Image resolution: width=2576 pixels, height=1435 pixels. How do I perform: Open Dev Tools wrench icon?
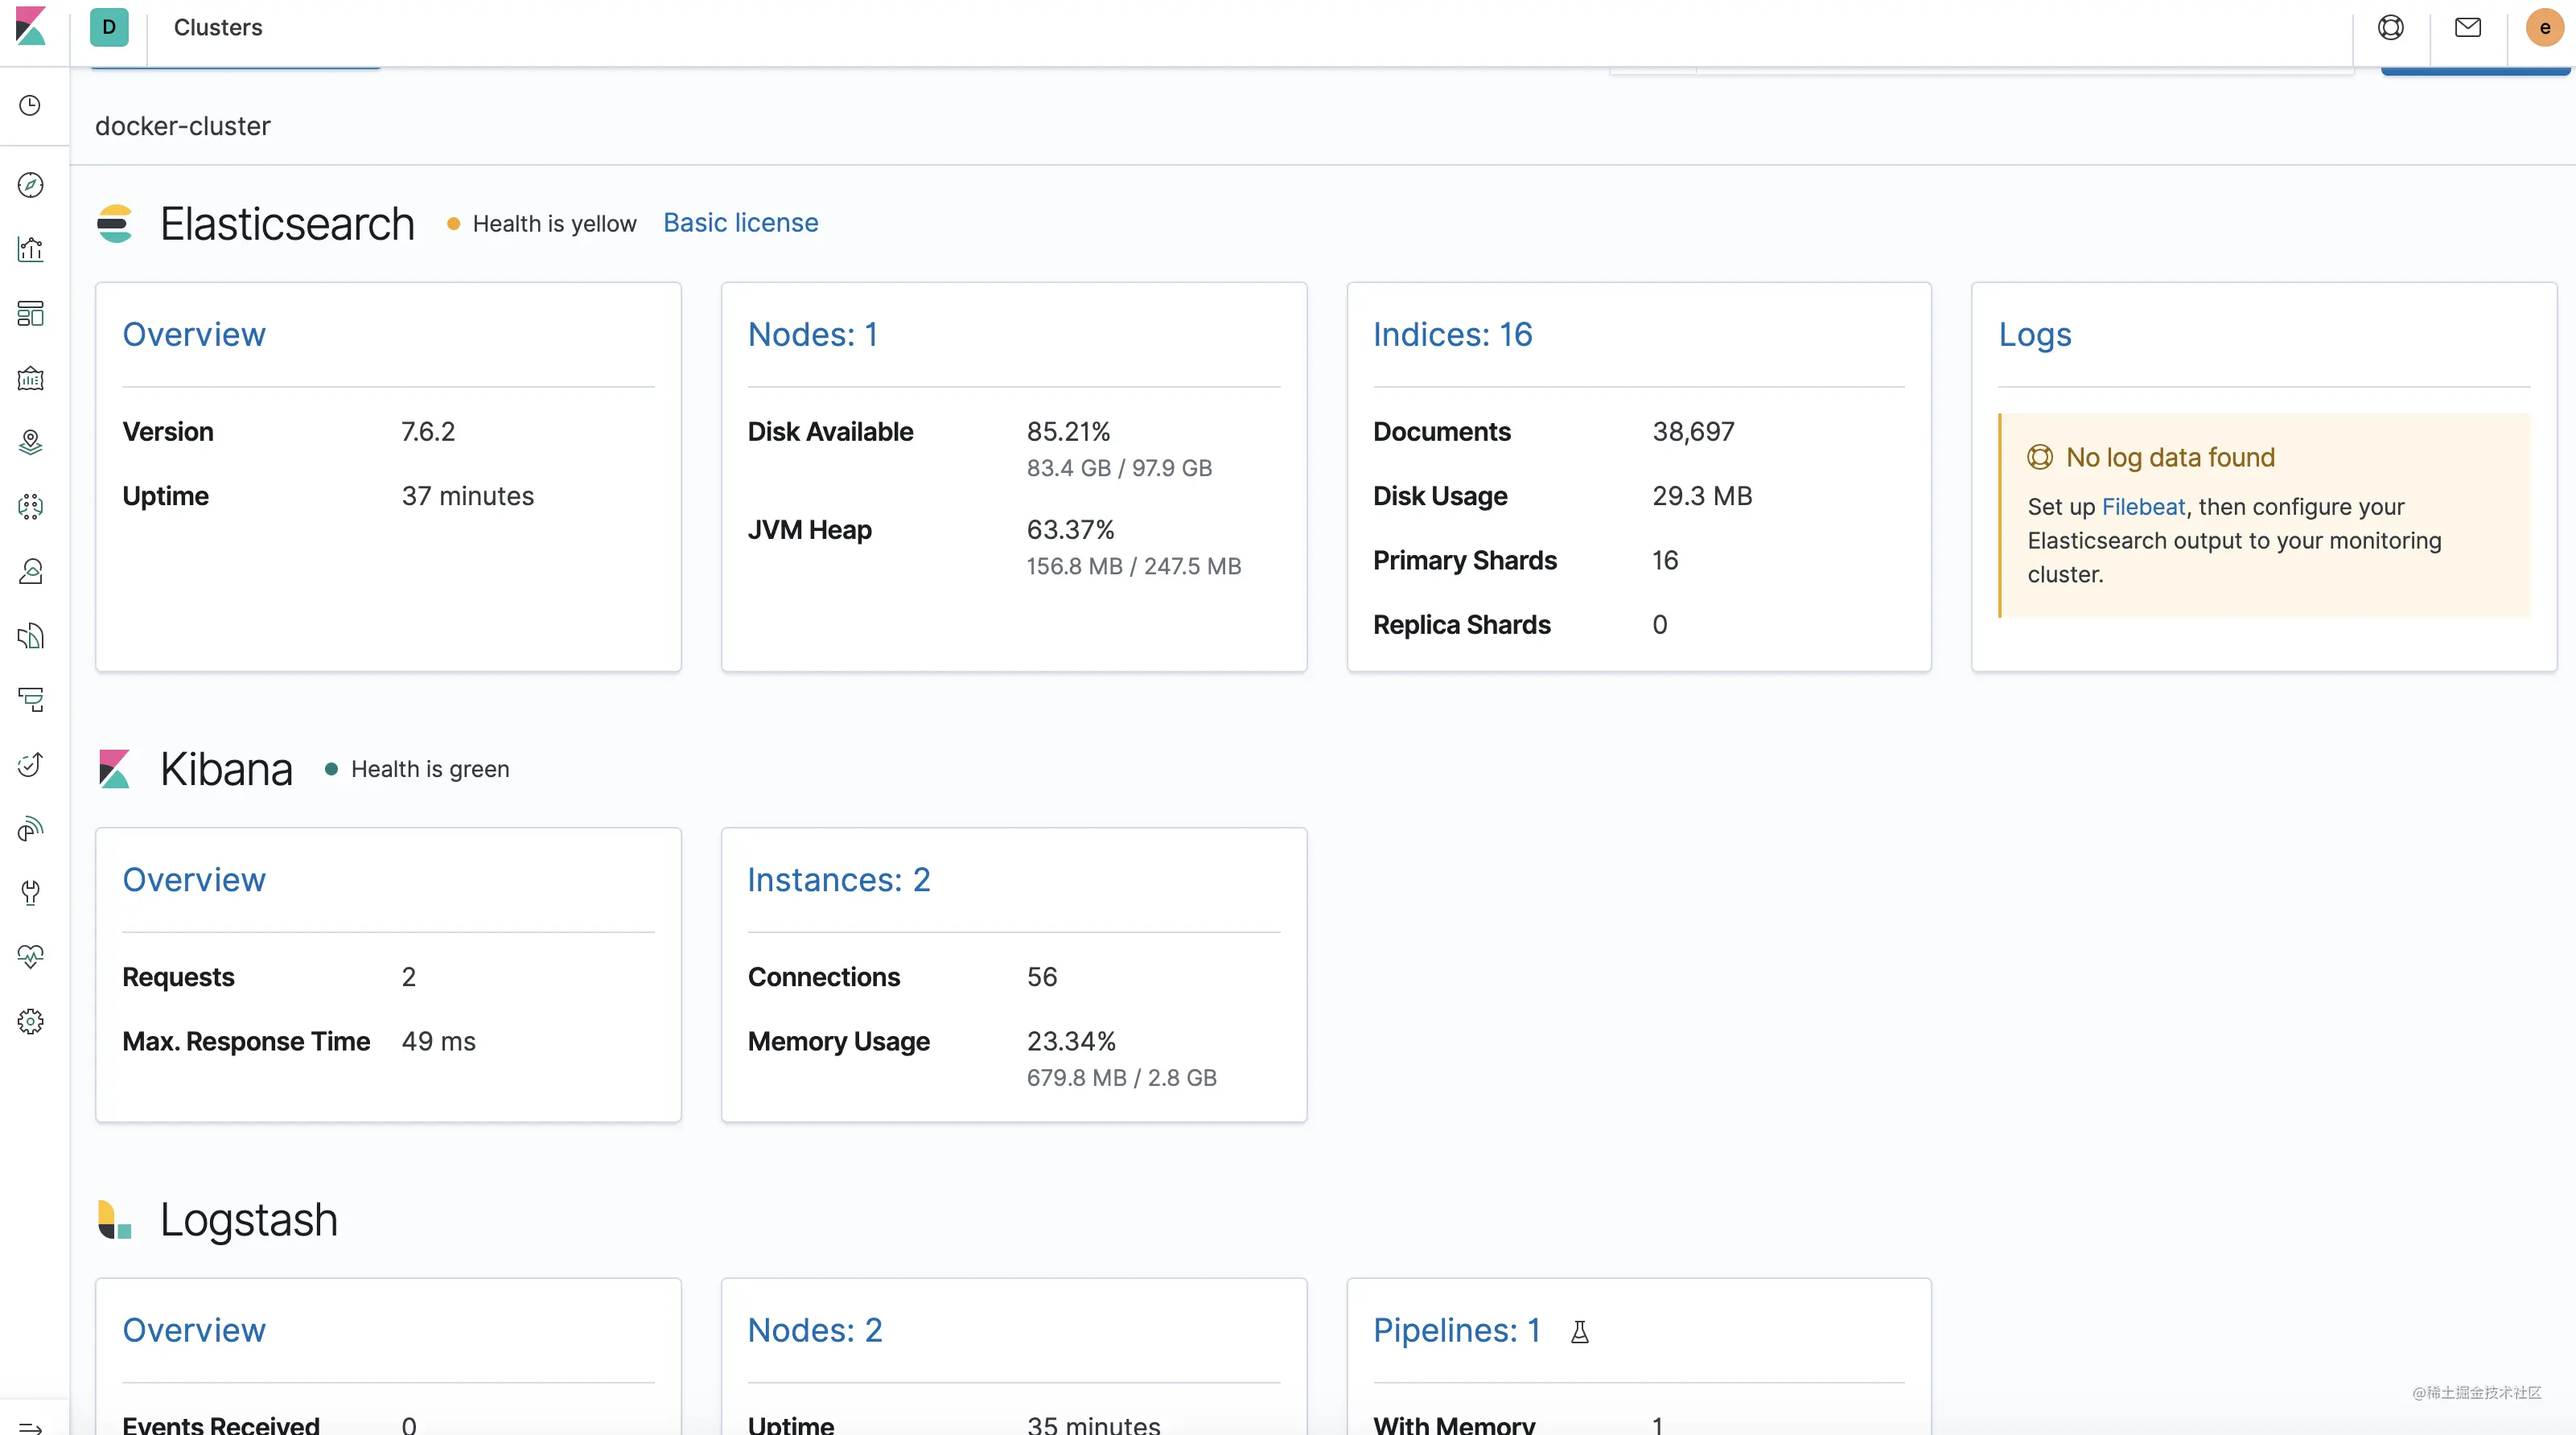coord(31,892)
